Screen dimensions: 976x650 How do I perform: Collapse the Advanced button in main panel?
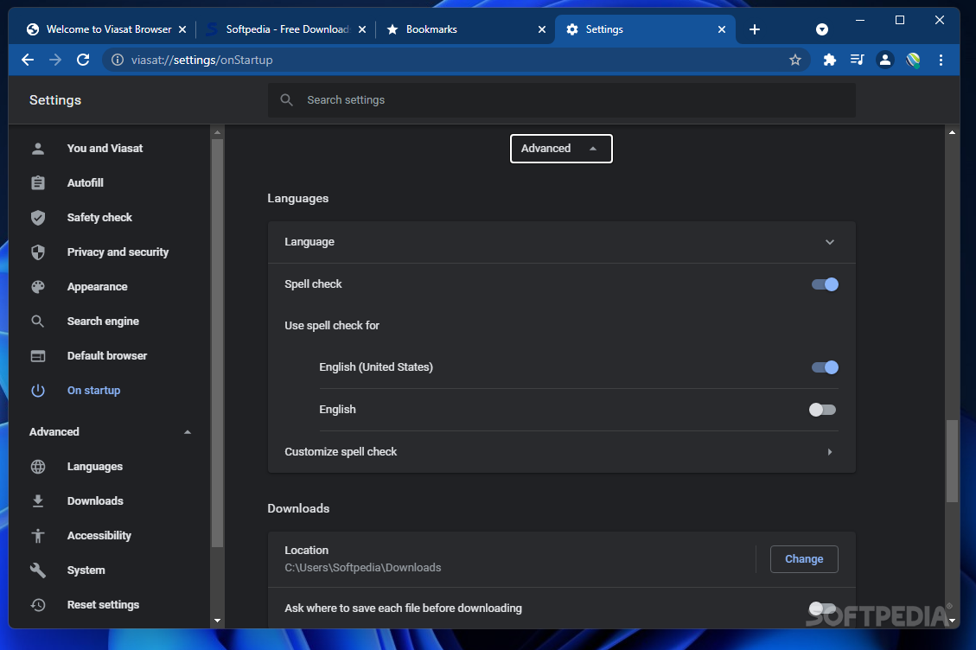(x=561, y=148)
